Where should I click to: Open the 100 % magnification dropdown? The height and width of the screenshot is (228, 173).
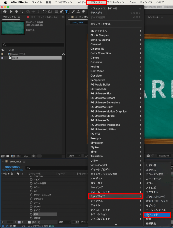[74, 156]
